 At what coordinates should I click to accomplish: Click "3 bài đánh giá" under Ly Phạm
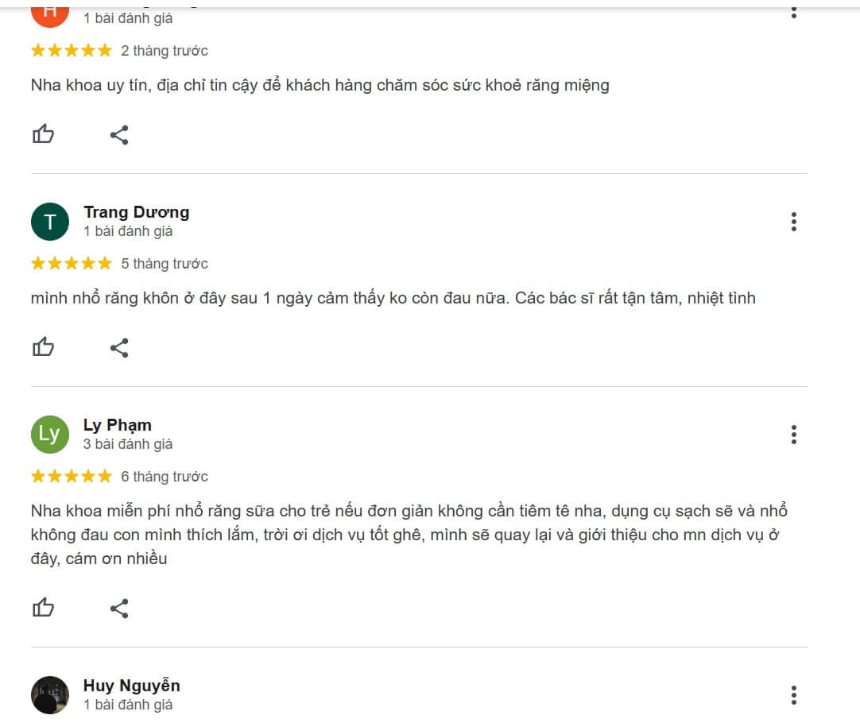pyautogui.click(x=128, y=444)
